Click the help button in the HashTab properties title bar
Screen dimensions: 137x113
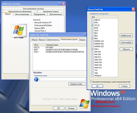pyautogui.click(x=85, y=35)
